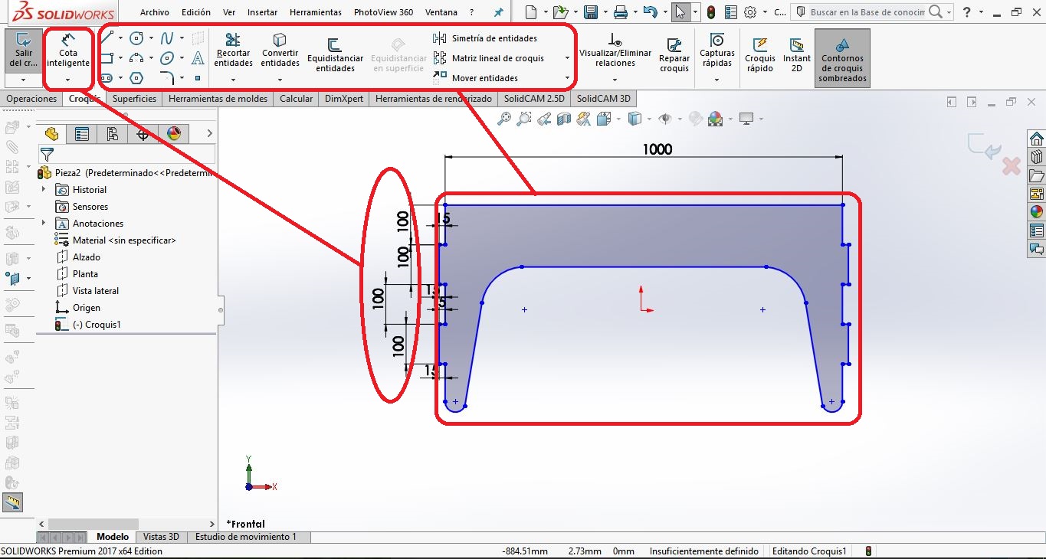
Task: Open dropdown under Recortar entidades
Action: (x=234, y=80)
